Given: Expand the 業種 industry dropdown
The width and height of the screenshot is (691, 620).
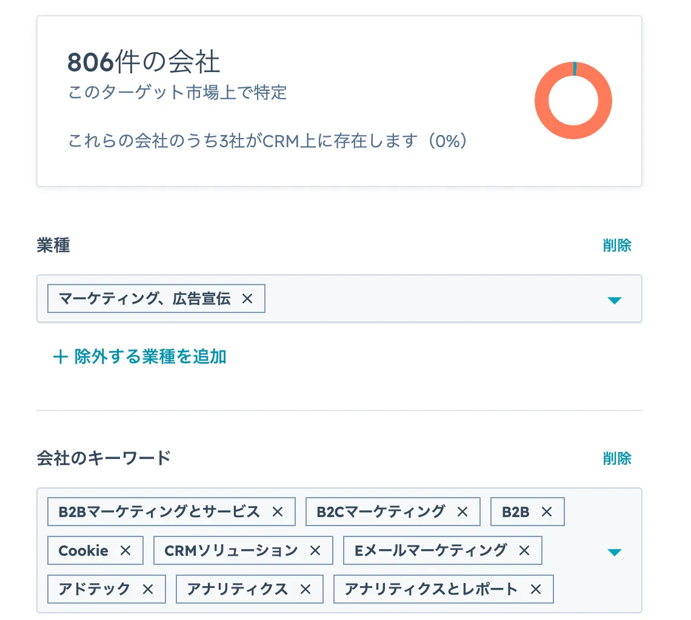Looking at the screenshot, I should point(615,299).
